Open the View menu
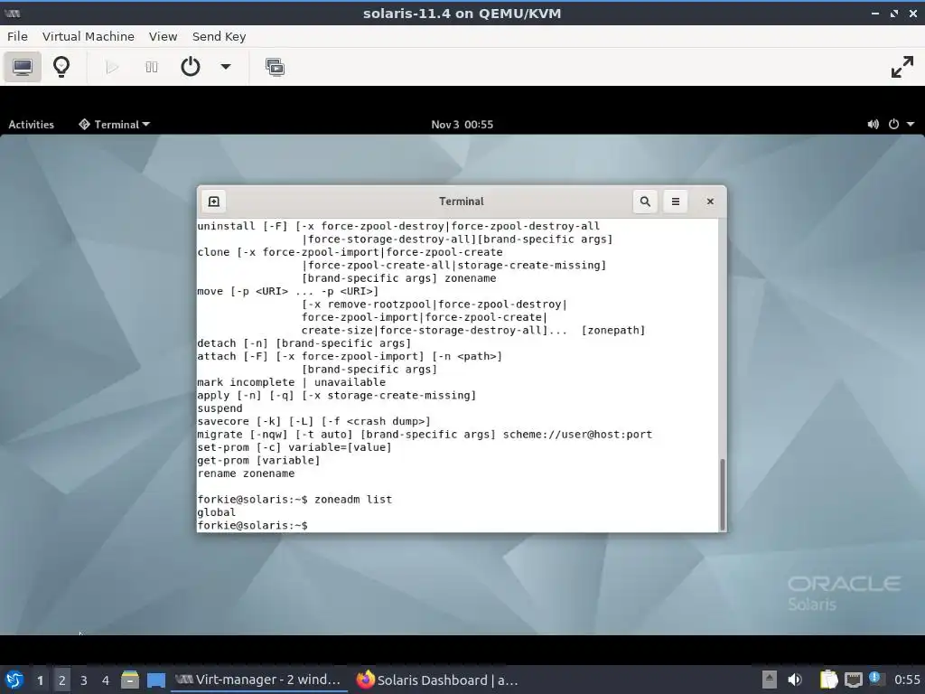Viewport: 925px width, 694px height. 163,36
